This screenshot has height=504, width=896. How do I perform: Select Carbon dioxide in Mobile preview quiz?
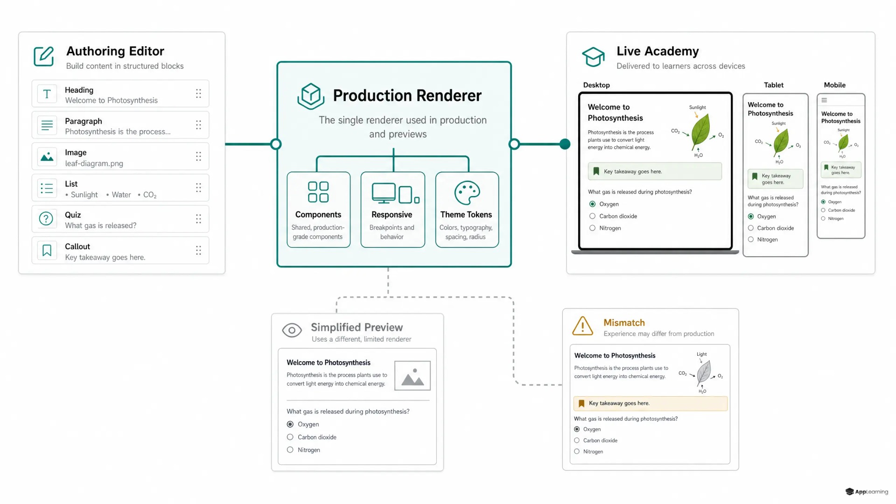[x=823, y=210]
